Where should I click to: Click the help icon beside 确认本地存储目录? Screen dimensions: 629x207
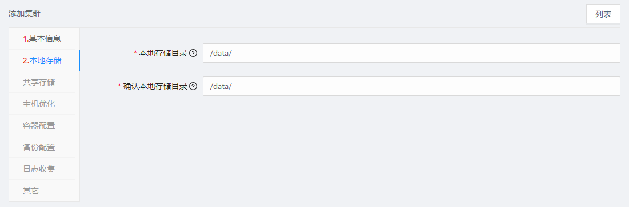click(193, 86)
